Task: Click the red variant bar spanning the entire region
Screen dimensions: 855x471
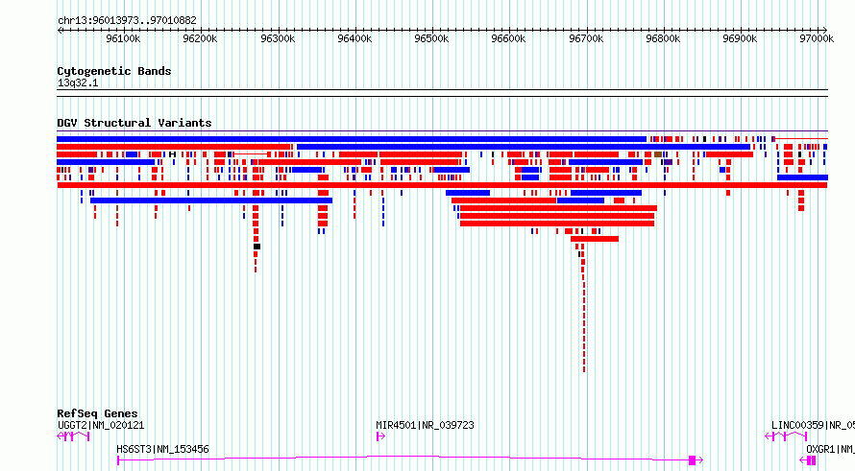Action: coord(442,185)
